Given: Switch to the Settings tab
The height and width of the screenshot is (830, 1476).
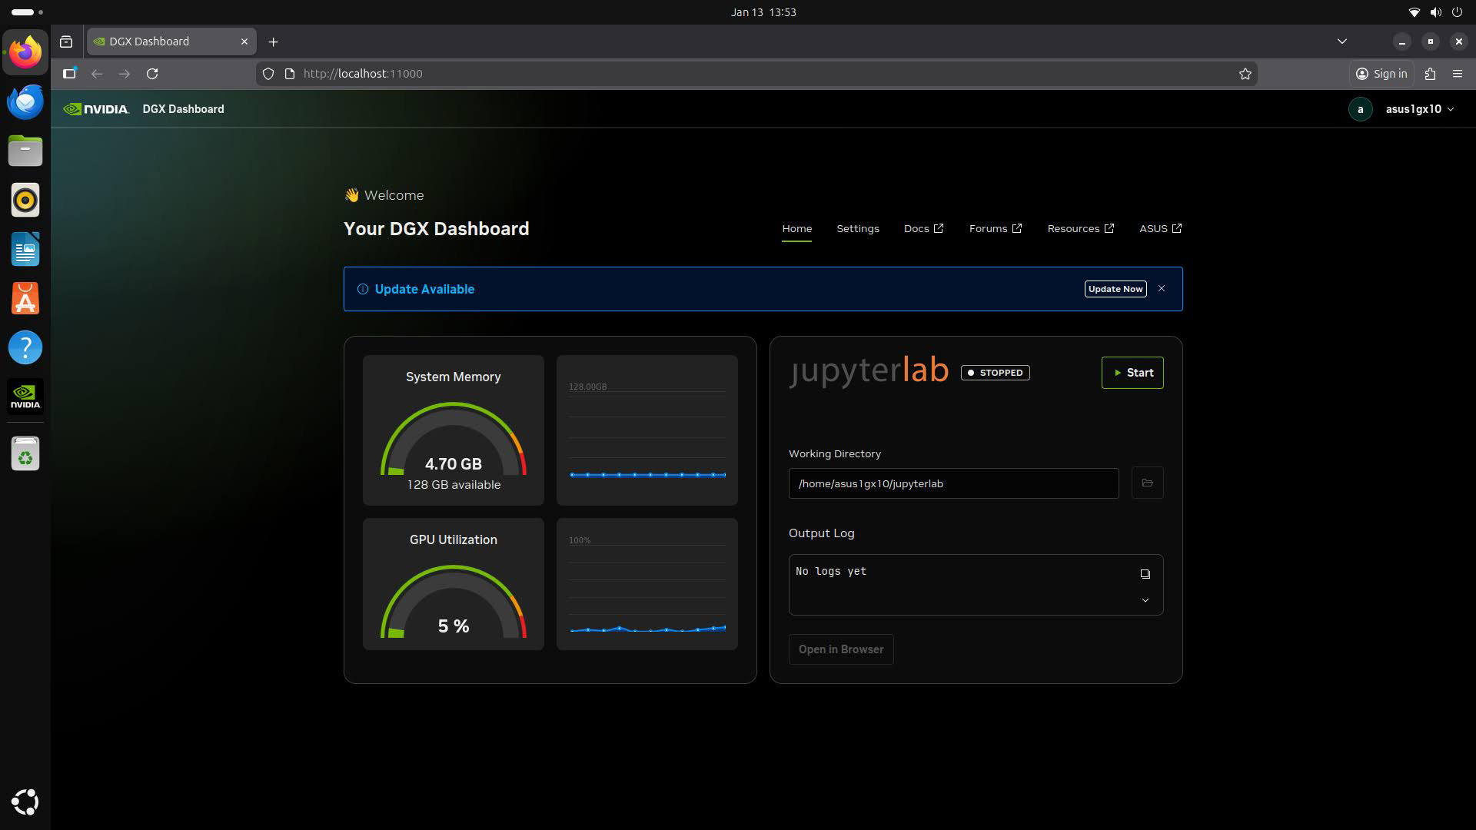Looking at the screenshot, I should [857, 229].
